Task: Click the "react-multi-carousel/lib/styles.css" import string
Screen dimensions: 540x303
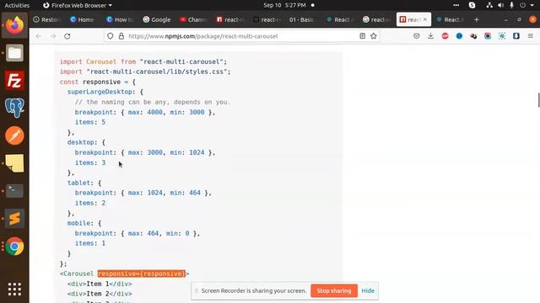Action: pyautogui.click(x=157, y=72)
